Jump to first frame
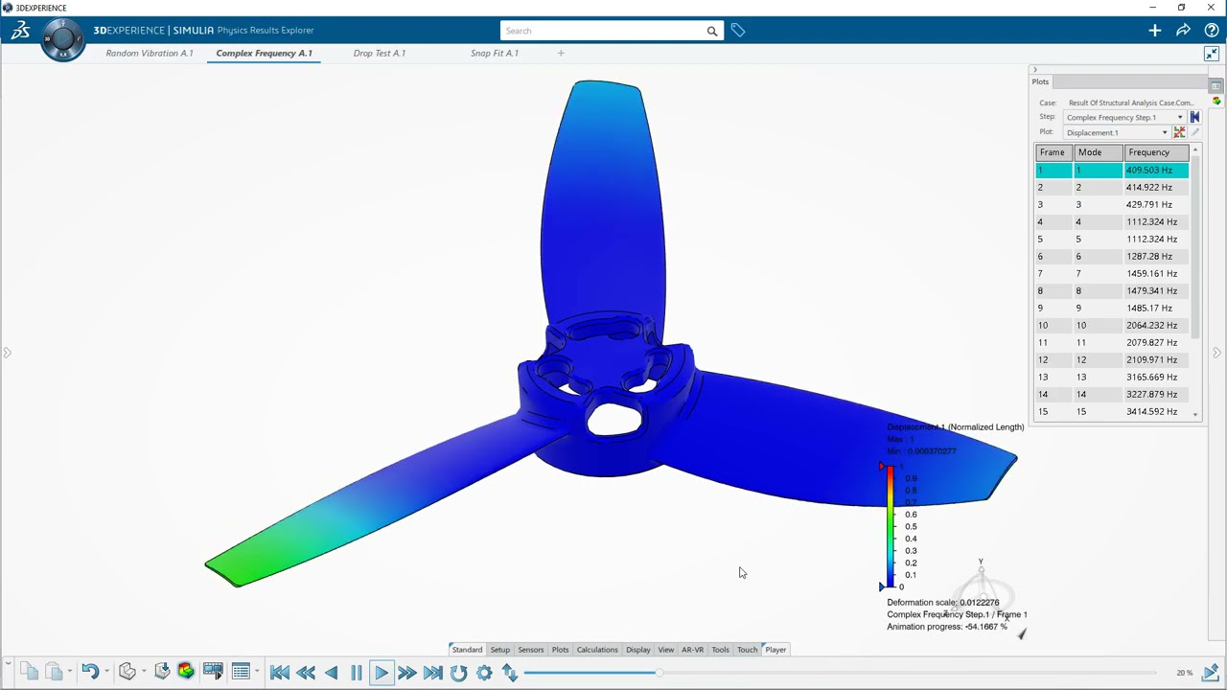Viewport: 1227px width, 690px height. click(280, 673)
